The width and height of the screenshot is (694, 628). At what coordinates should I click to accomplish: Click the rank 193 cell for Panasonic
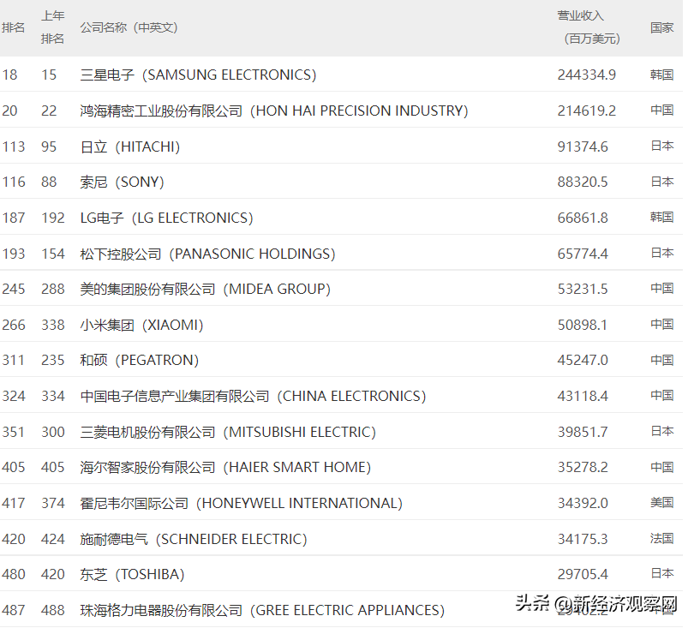pyautogui.click(x=13, y=254)
